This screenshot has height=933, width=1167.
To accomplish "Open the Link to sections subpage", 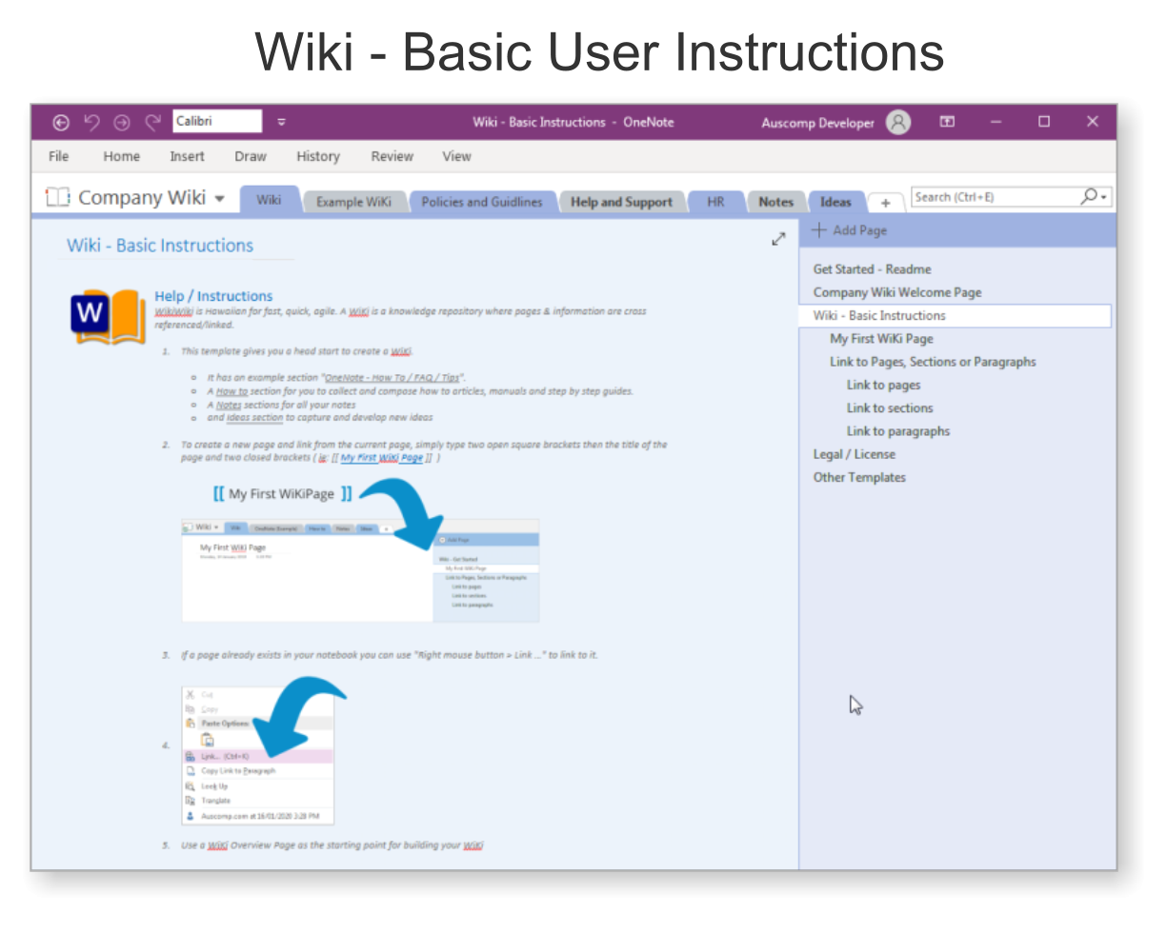I will click(x=890, y=407).
